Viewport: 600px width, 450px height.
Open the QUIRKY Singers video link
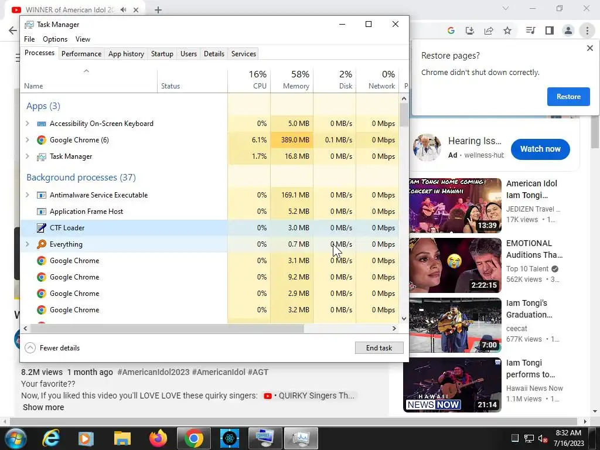click(309, 396)
